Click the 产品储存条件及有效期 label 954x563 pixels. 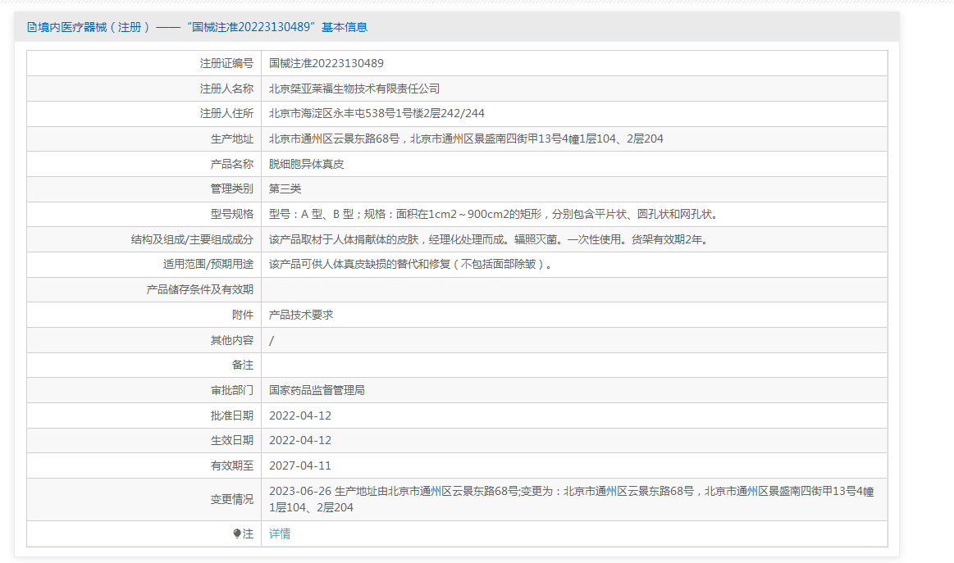coord(199,289)
